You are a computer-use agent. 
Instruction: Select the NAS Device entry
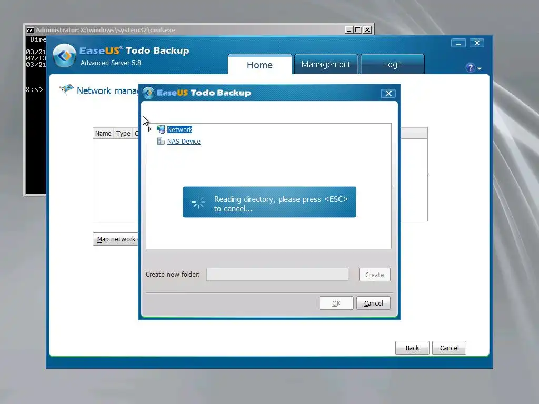(x=184, y=141)
